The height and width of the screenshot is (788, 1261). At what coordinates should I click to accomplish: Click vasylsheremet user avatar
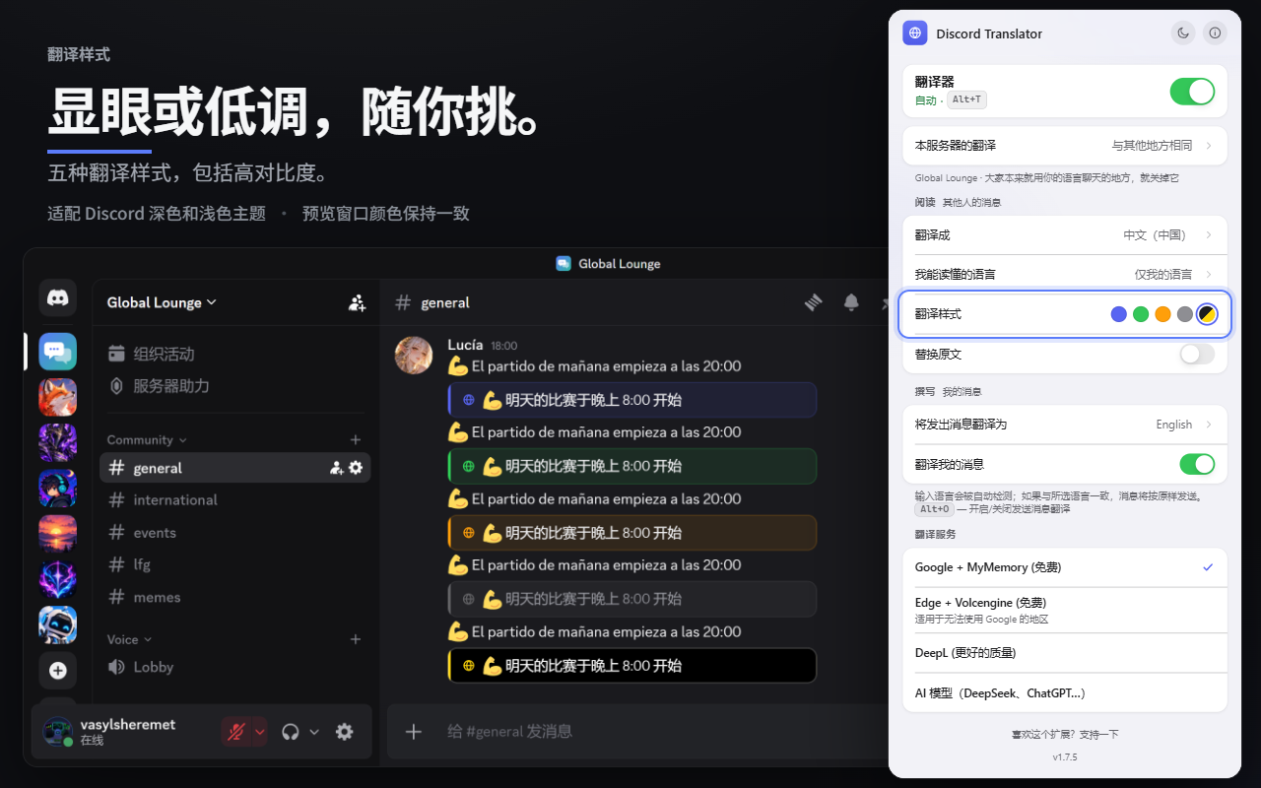(x=57, y=731)
